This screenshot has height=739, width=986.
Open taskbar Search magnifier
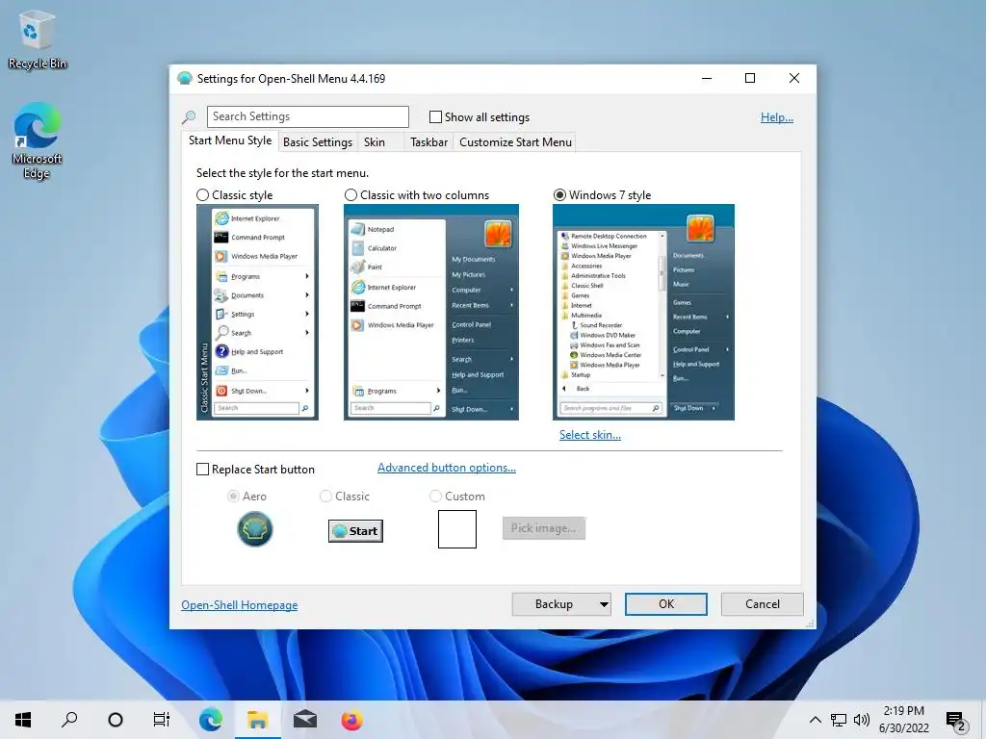69,720
